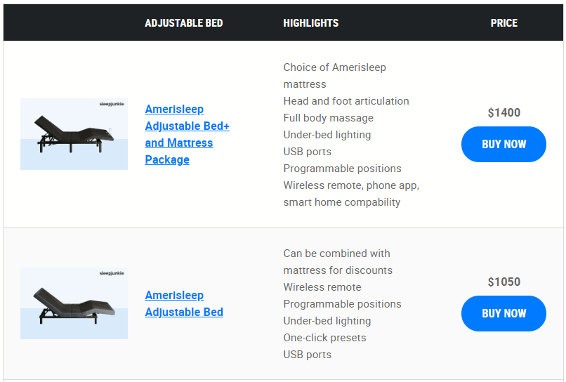Click the Amerisleep Adjustable Bed+ and Mattress Package link
This screenshot has height=382, width=566.
click(187, 134)
